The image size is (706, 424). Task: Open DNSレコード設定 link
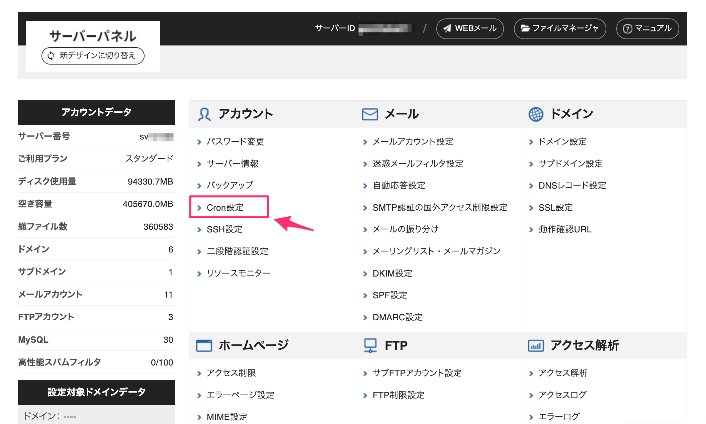[572, 186]
